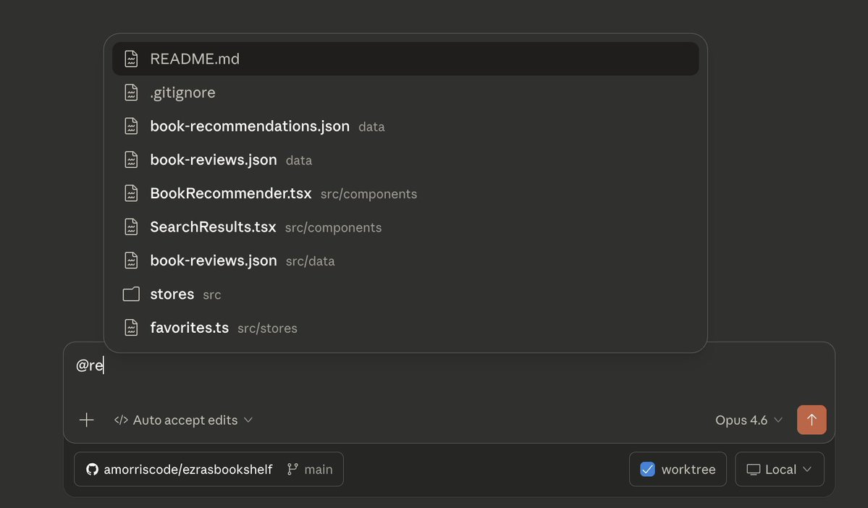Image resolution: width=868 pixels, height=508 pixels.
Task: Click the GitHub icon by amorriscode/ezrasbookshelf
Action: point(93,469)
